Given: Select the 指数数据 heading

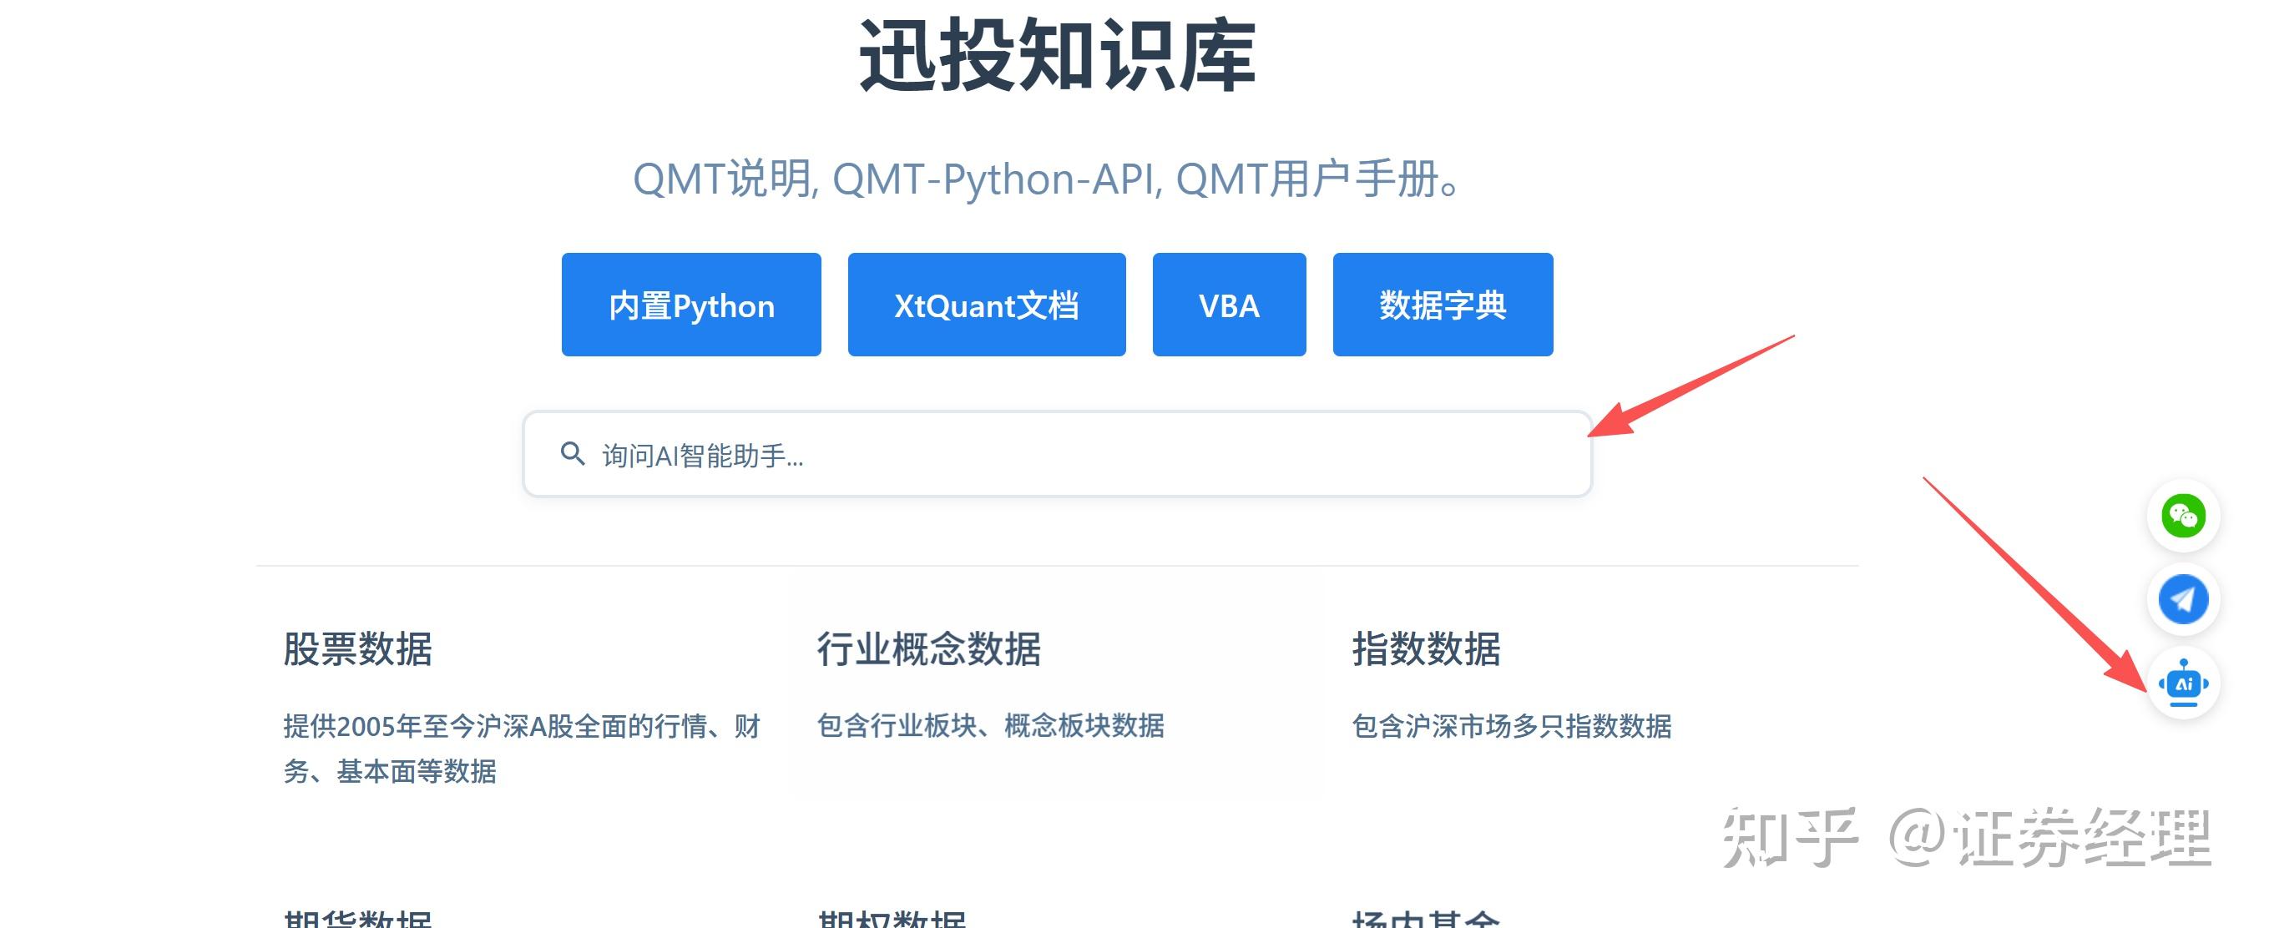Looking at the screenshot, I should pyautogui.click(x=1426, y=650).
